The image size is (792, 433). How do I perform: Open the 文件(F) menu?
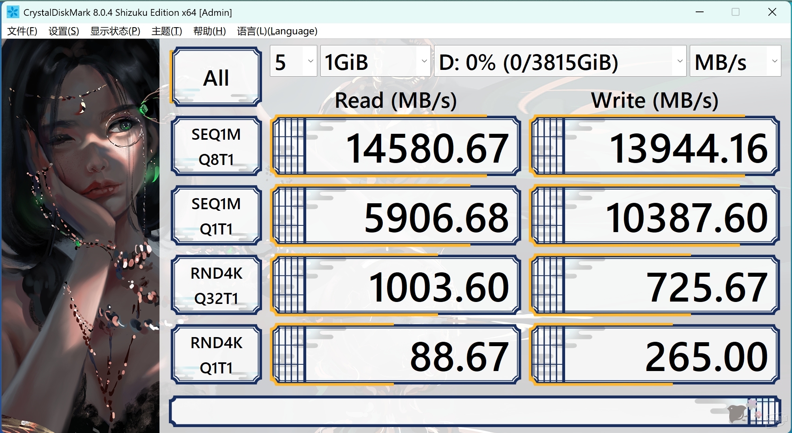coord(22,31)
